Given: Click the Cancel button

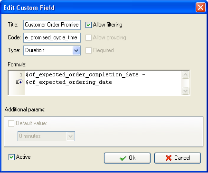Looking at the screenshot, I should (x=178, y=158).
